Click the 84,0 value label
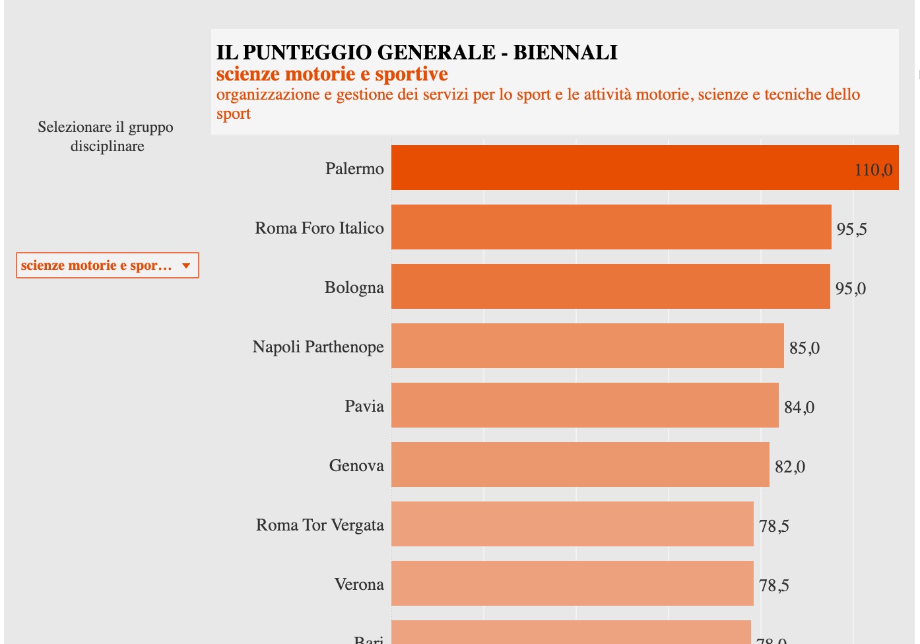This screenshot has height=644, width=920. (799, 408)
